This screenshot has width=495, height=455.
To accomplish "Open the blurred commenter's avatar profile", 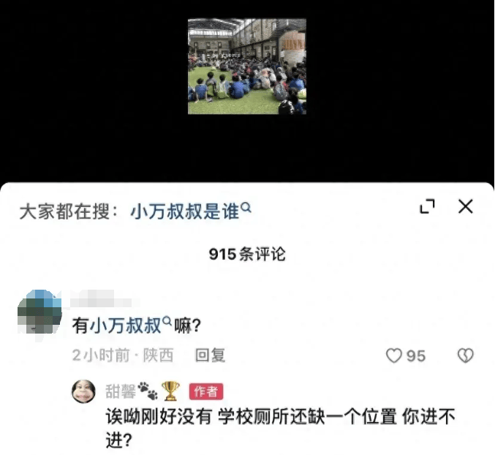I will click(x=39, y=312).
